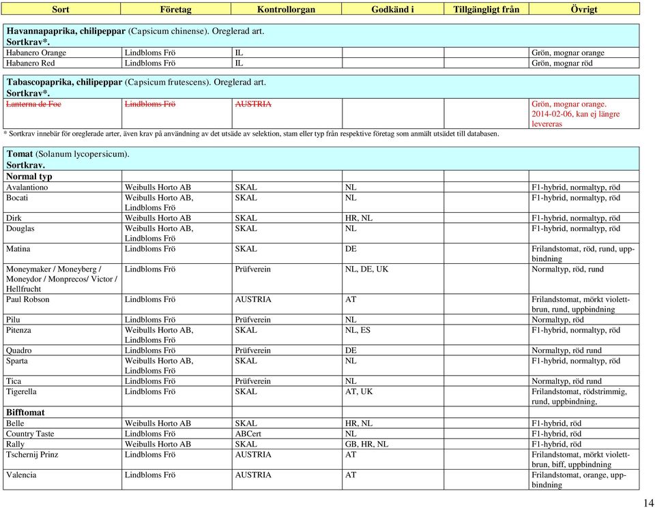
Task: Select the "Dirk" variety name
Action: 14,218
